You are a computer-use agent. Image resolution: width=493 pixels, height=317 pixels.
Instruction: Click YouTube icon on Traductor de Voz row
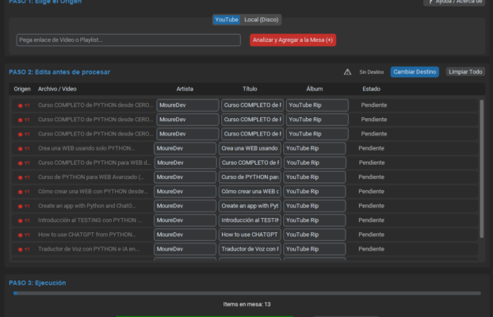coord(23,249)
